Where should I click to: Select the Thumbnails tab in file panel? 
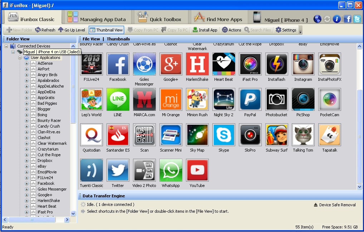(118, 39)
